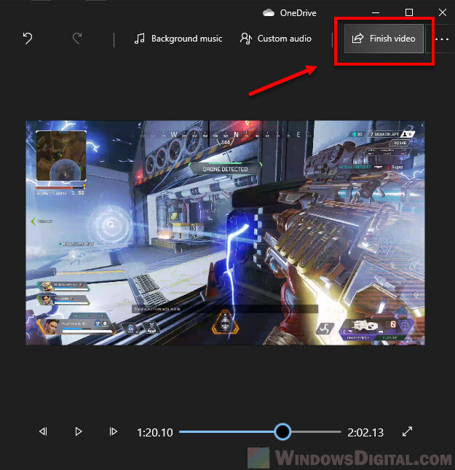This screenshot has height=470, width=455.
Task: Maximize the video editor window
Action: pyautogui.click(x=409, y=12)
